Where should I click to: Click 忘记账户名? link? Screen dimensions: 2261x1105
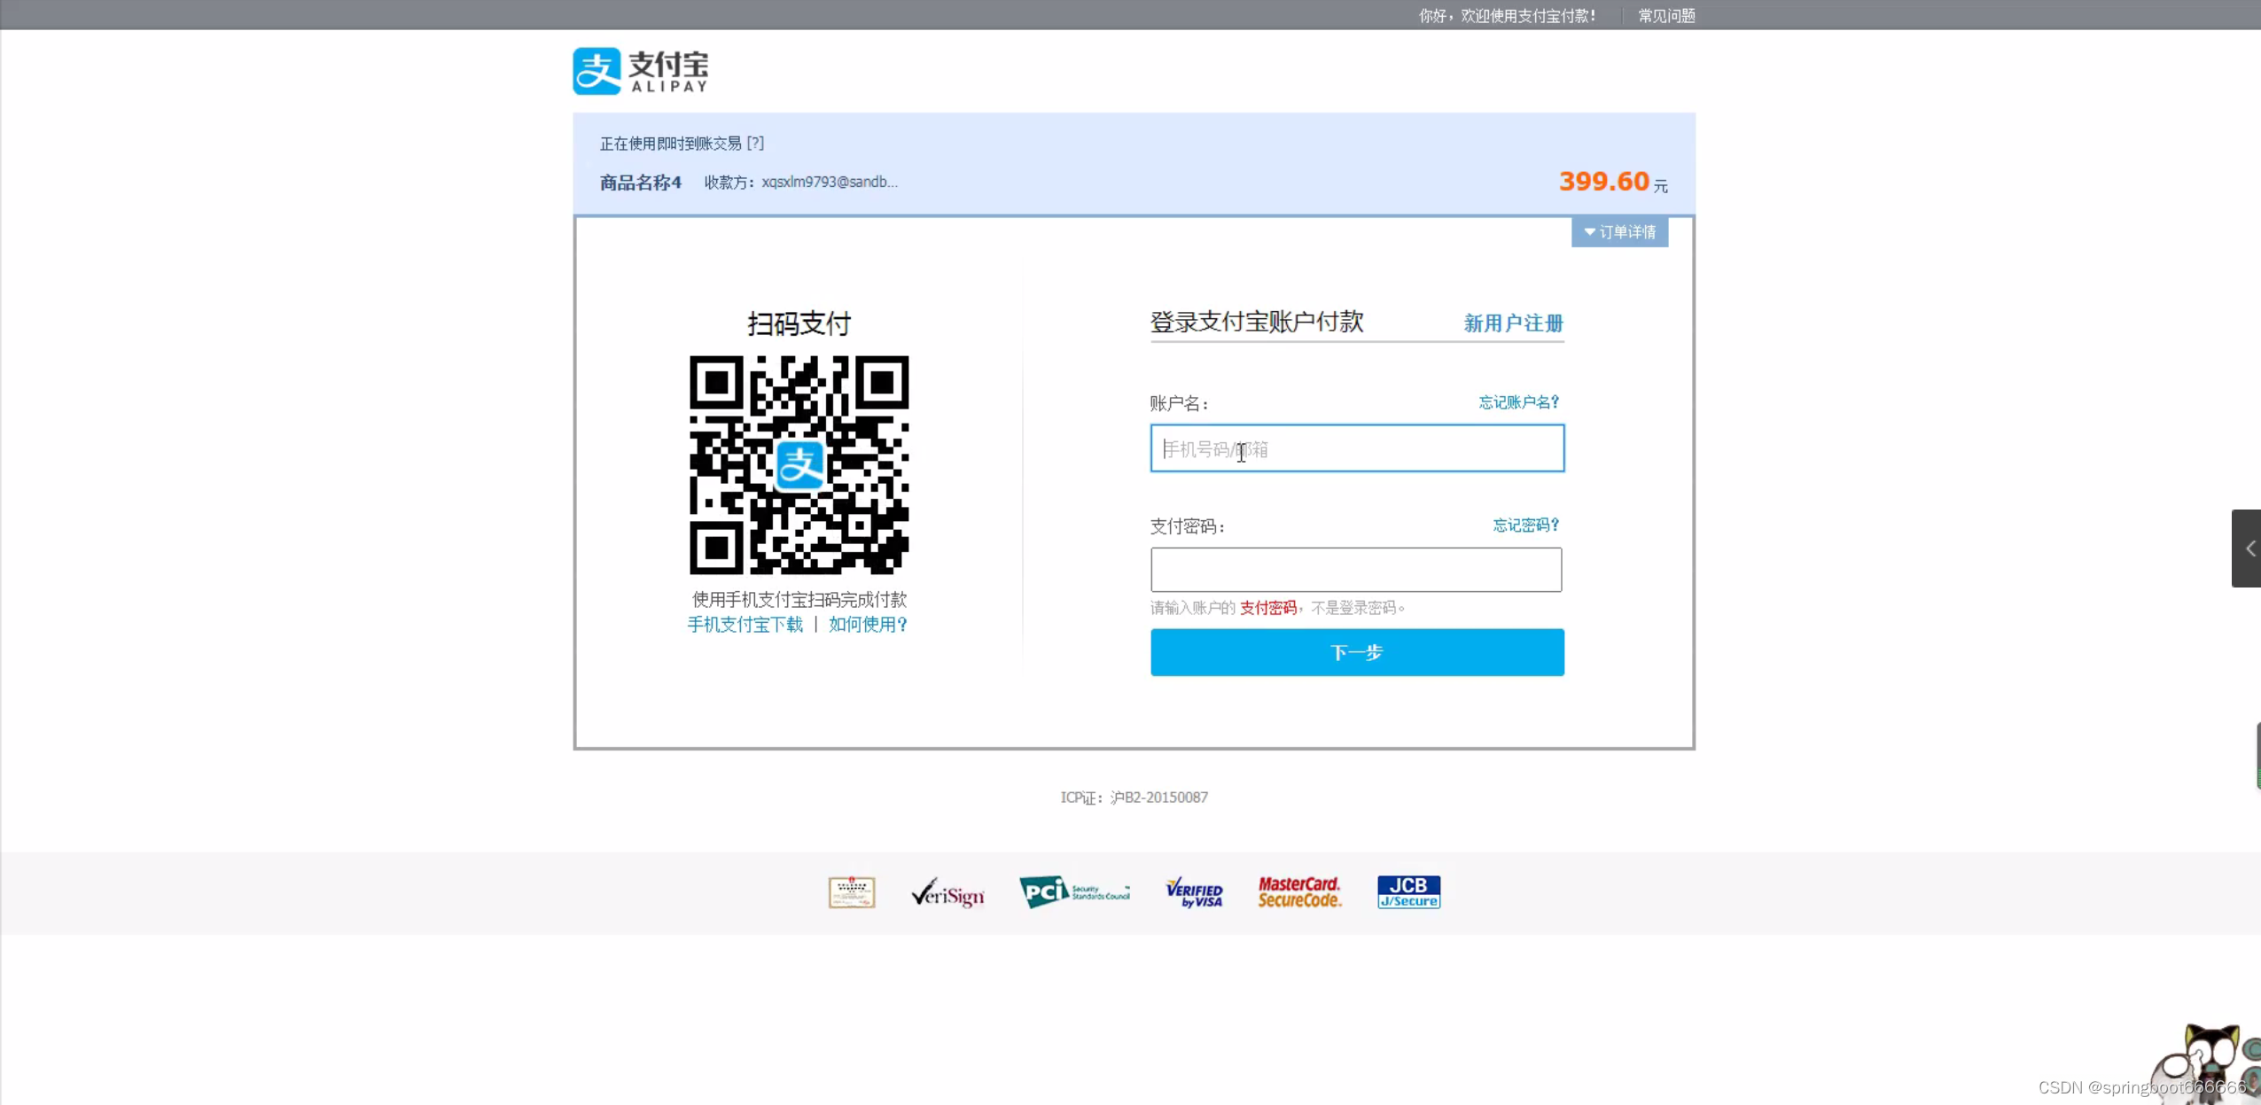point(1518,402)
